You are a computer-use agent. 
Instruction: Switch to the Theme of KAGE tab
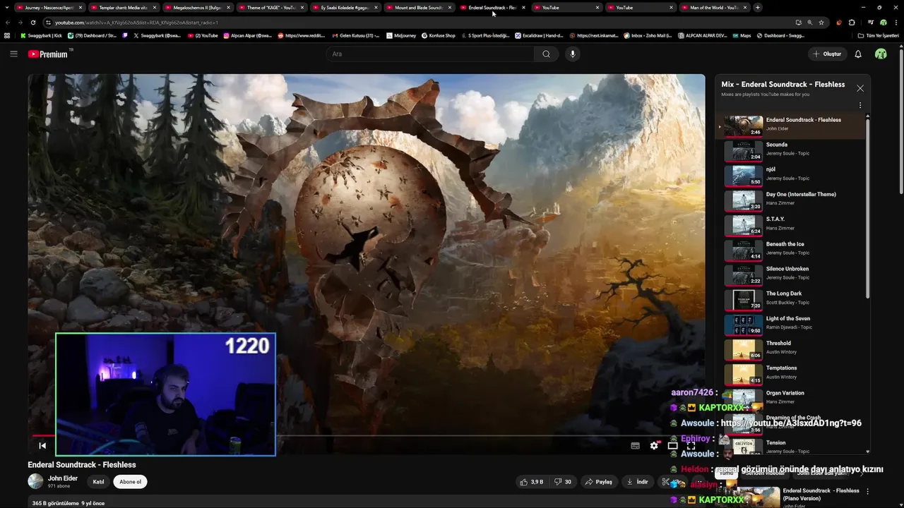tap(270, 7)
